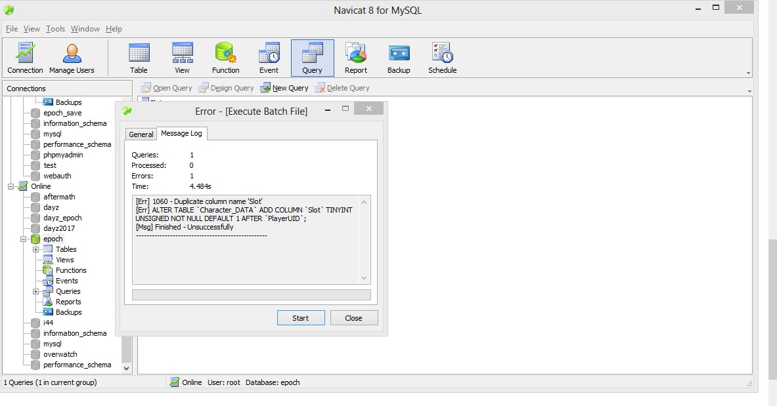Select the Function toolbar icon

225,58
